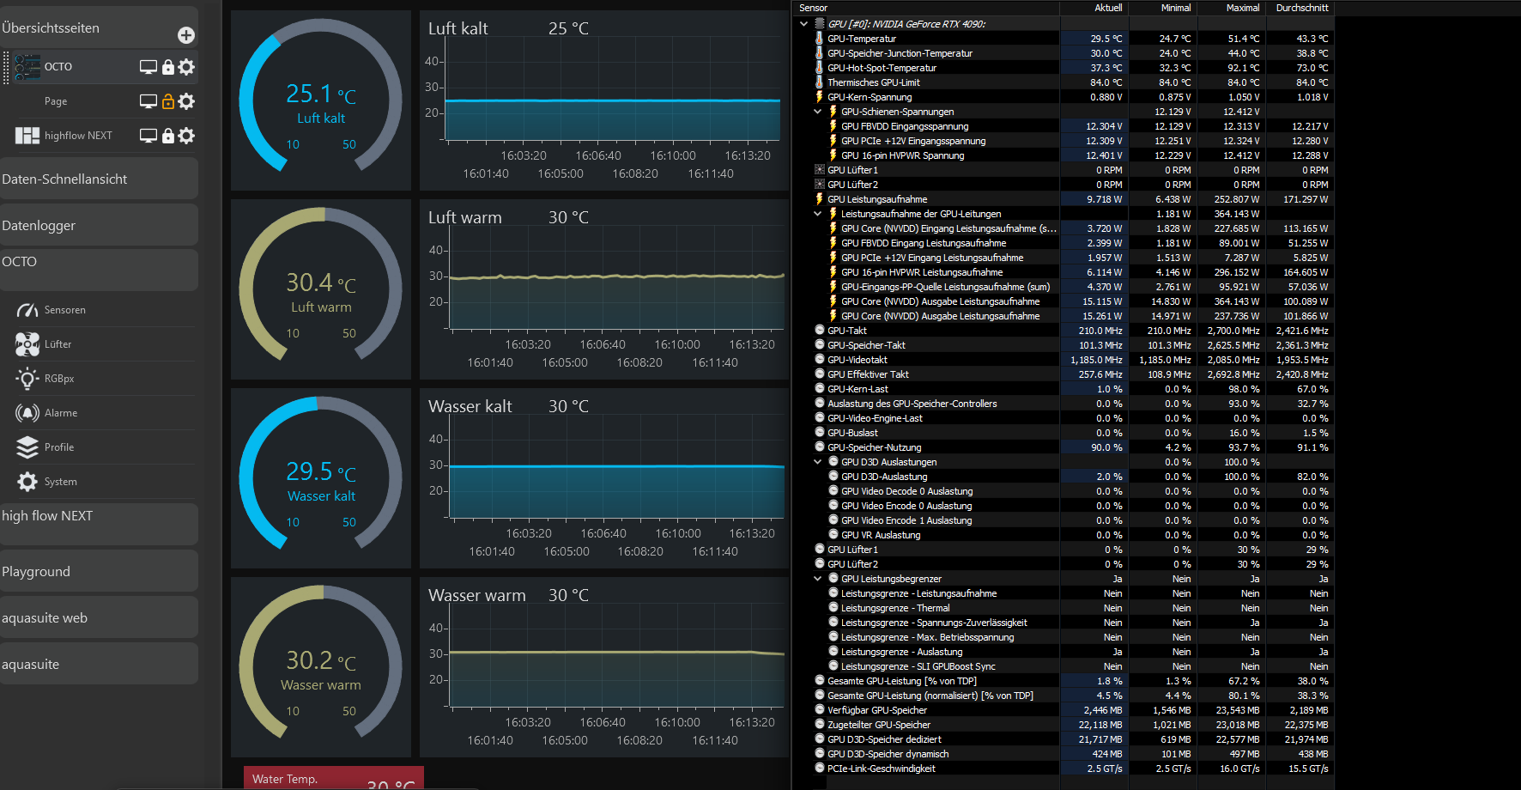The height and width of the screenshot is (790, 1521).
Task: Toggle the orange unlock icon on the Page row
Action: click(x=167, y=100)
